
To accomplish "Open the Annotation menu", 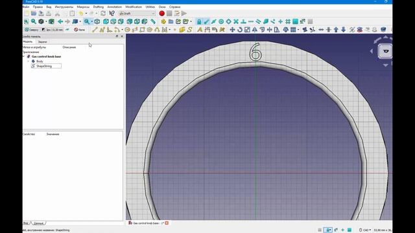I will pyautogui.click(x=114, y=7).
